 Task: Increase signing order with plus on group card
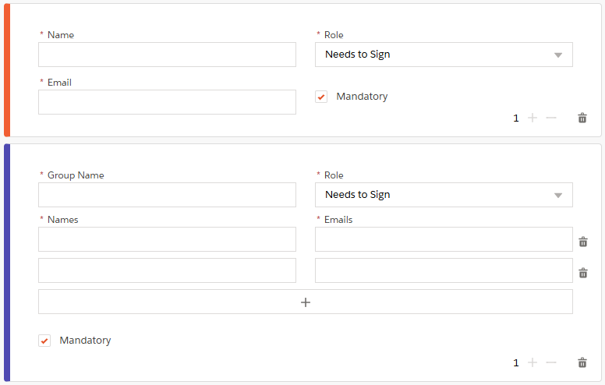532,362
